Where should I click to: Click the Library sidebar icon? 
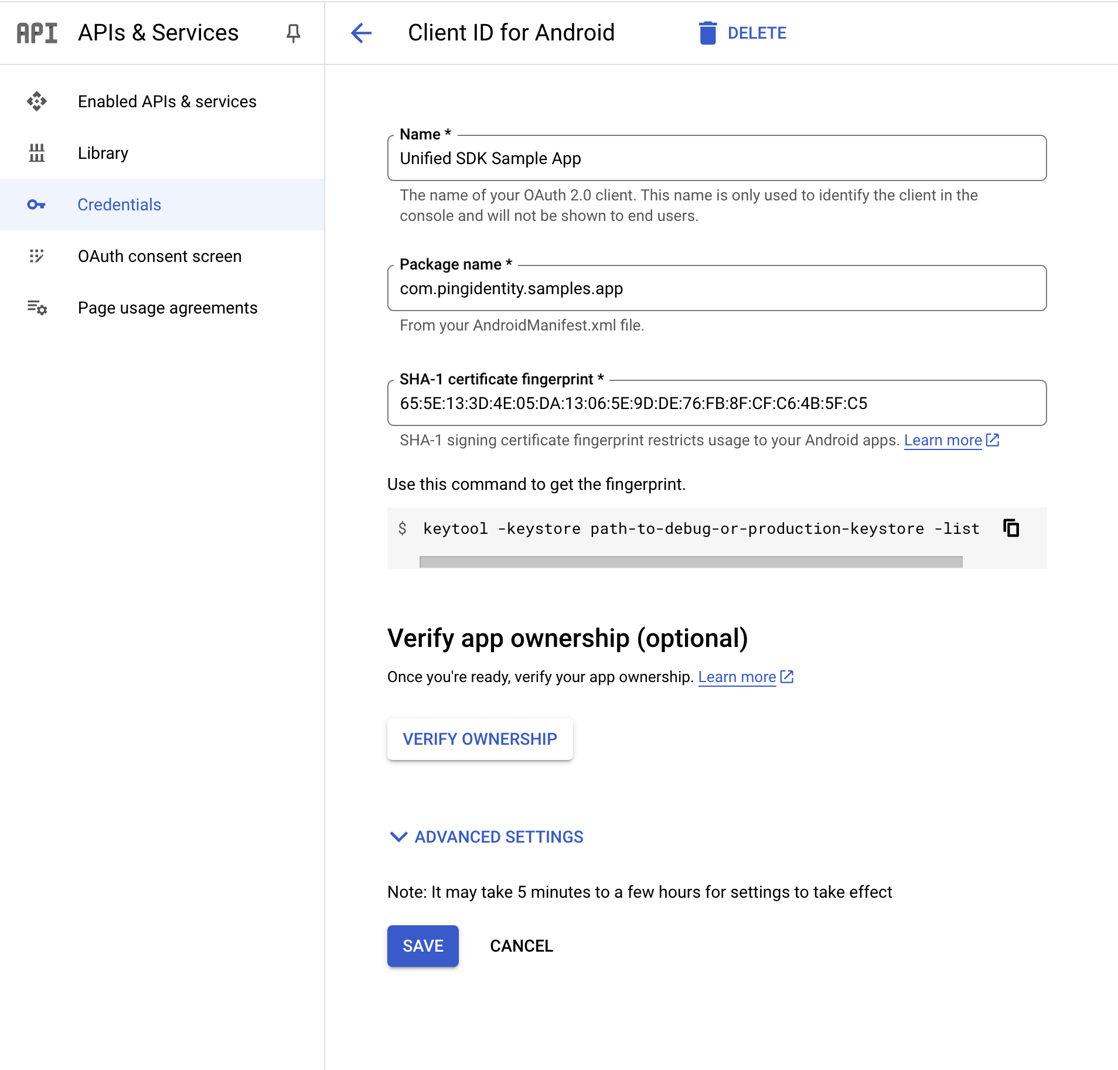point(36,153)
